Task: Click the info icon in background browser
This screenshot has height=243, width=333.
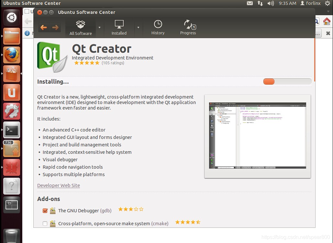Action: click(x=27, y=33)
